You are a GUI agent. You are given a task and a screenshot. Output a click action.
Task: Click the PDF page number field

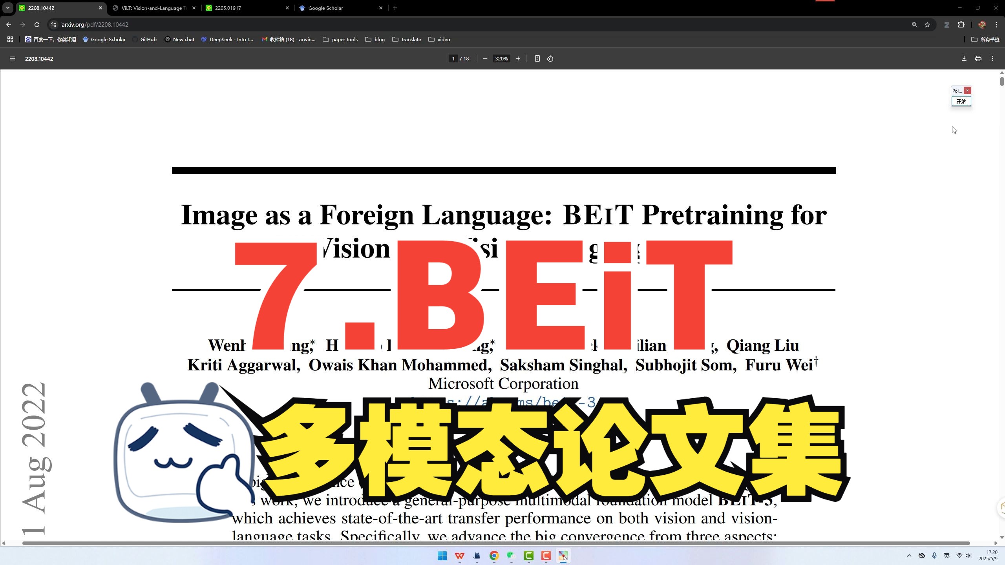tap(453, 58)
